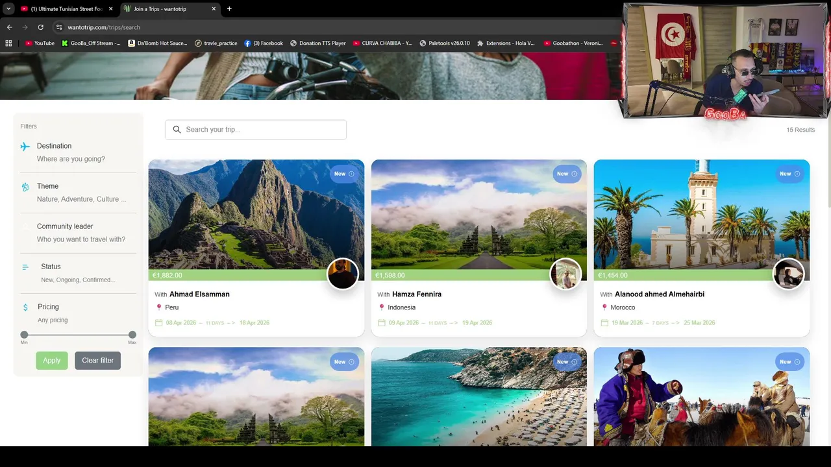Open the YouTube bookmark

40,43
